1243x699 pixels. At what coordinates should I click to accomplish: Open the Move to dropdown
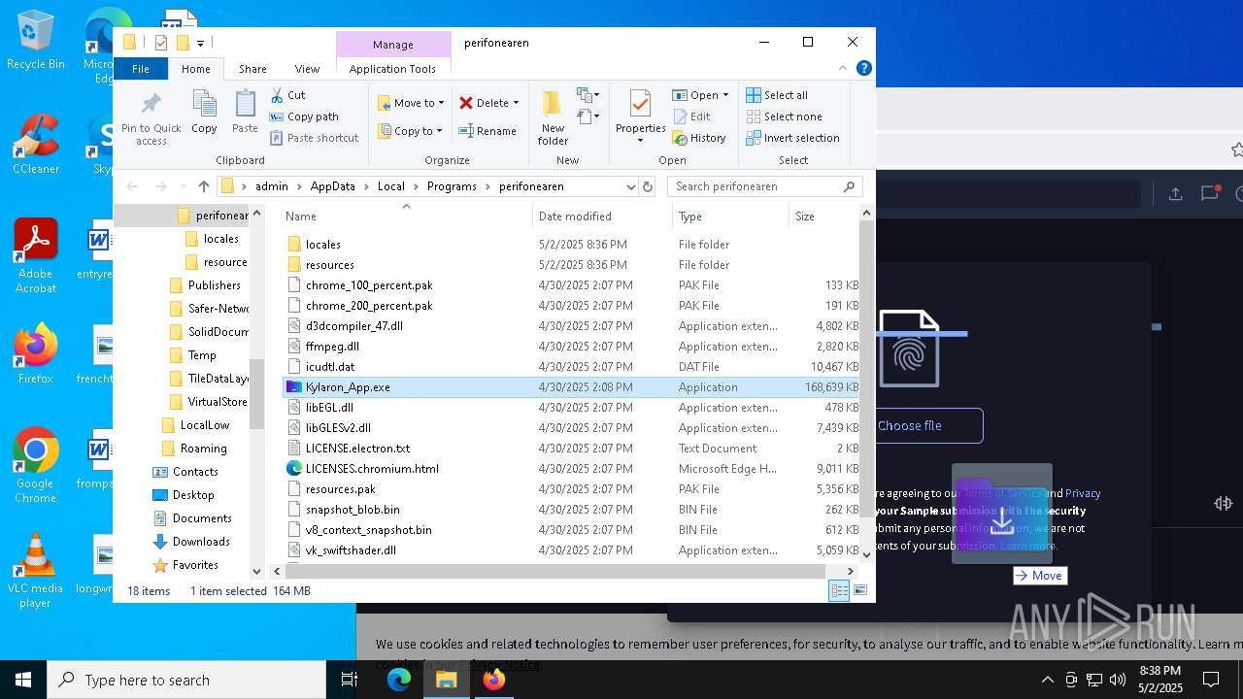click(x=411, y=103)
